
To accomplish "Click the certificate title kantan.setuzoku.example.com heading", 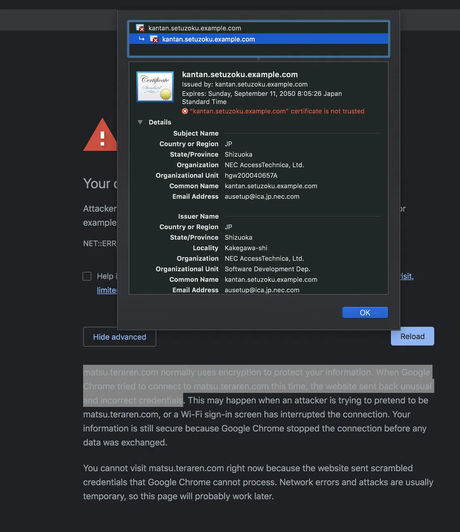I will (x=240, y=74).
